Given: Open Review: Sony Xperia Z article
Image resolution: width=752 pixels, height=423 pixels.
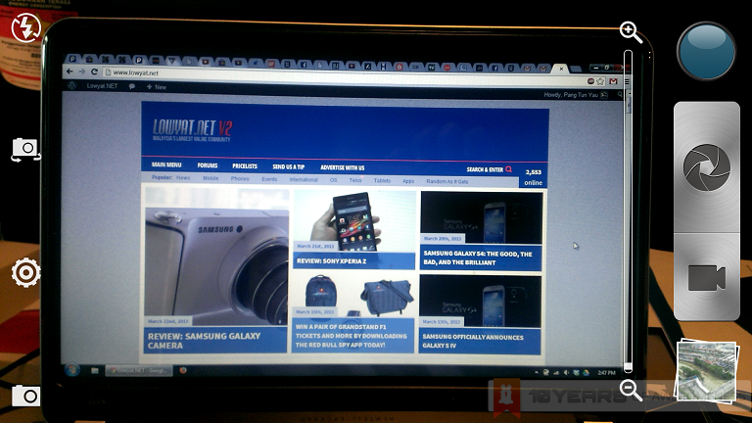Looking at the screenshot, I should 331,260.
